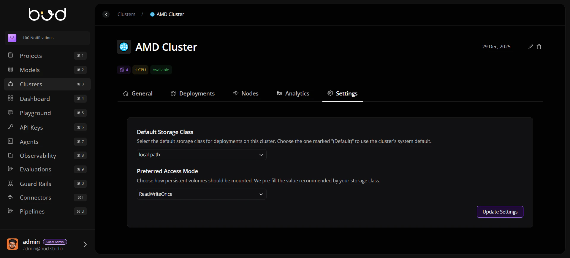Open the Preferred Access Mode dropdown
The height and width of the screenshot is (258, 570).
202,194
